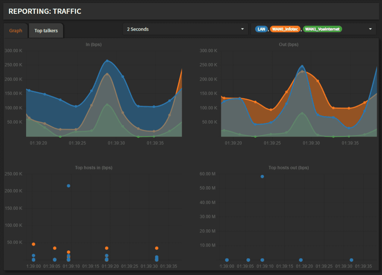Click the blue LAN interface tag
The width and height of the screenshot is (382, 275).
click(262, 29)
